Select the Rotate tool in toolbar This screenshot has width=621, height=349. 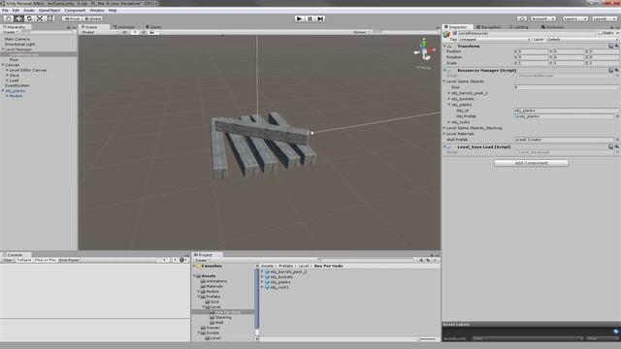pos(29,18)
